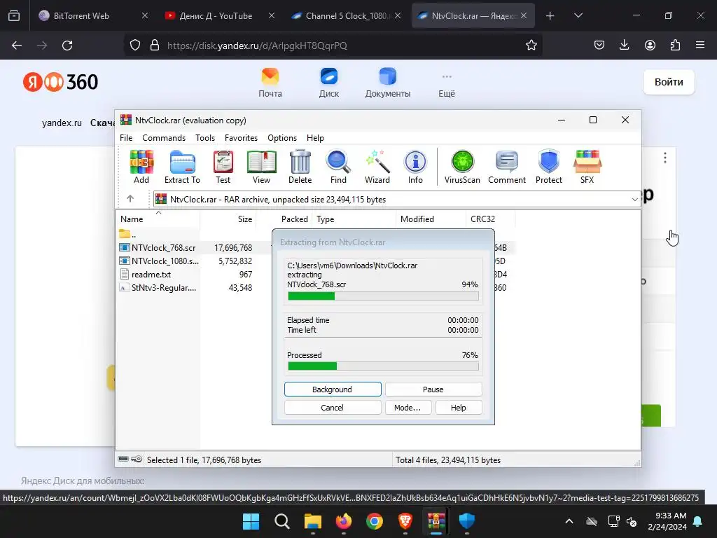Open Brave browser from the taskbar
The height and width of the screenshot is (538, 717).
pos(405,521)
